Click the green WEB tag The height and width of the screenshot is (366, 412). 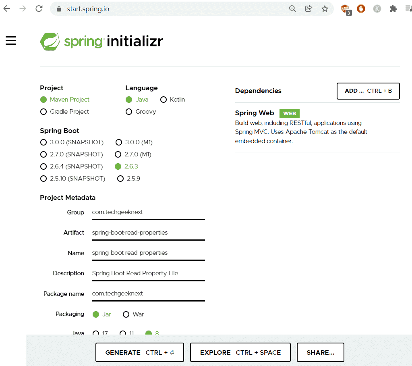tap(289, 113)
